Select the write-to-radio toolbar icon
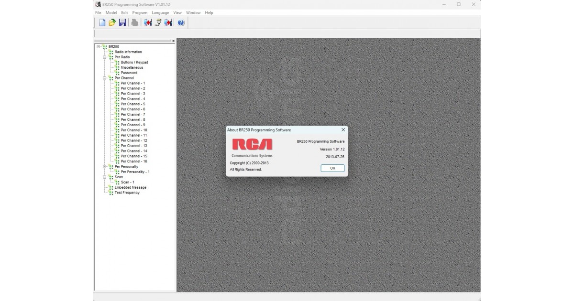 (168, 22)
